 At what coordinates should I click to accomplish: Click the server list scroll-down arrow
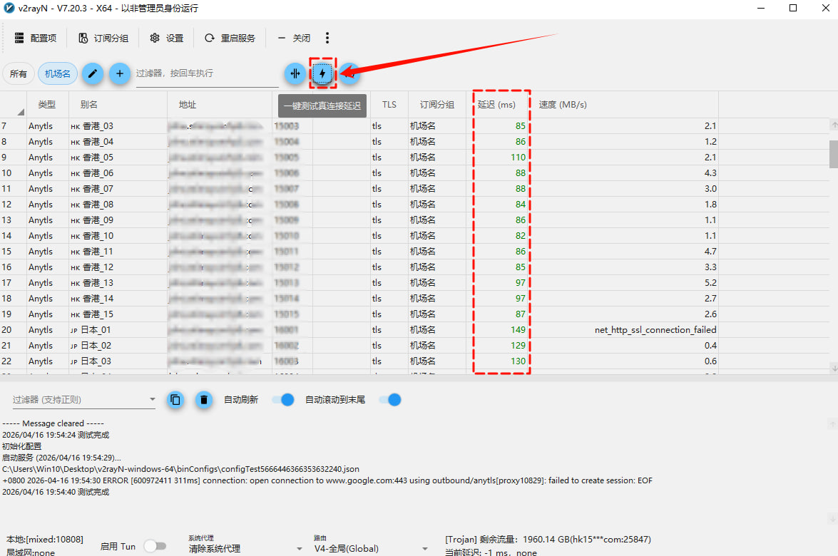click(x=834, y=368)
